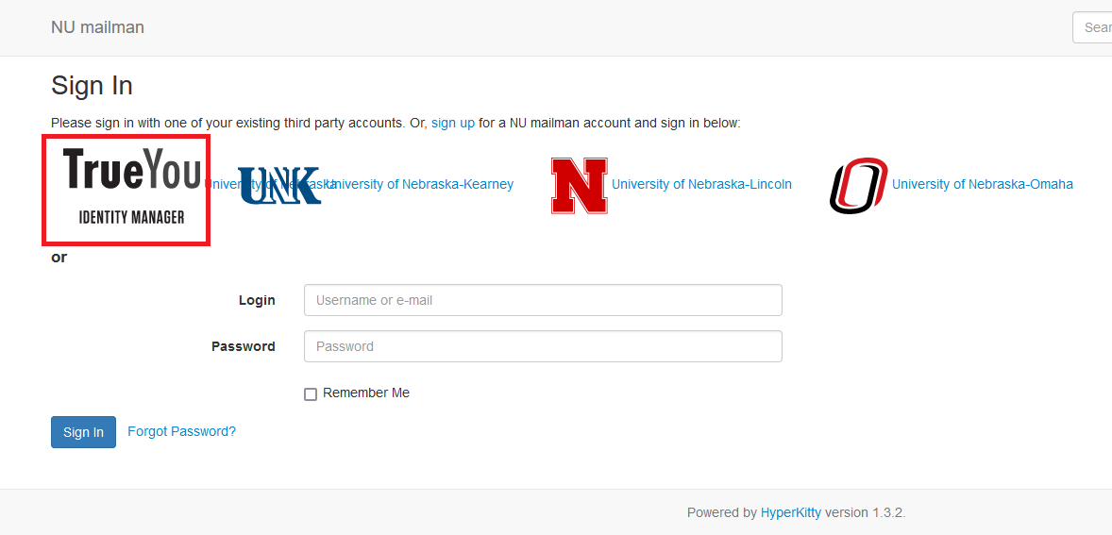The image size is (1112, 535).
Task: Click the Login field label
Action: (257, 300)
